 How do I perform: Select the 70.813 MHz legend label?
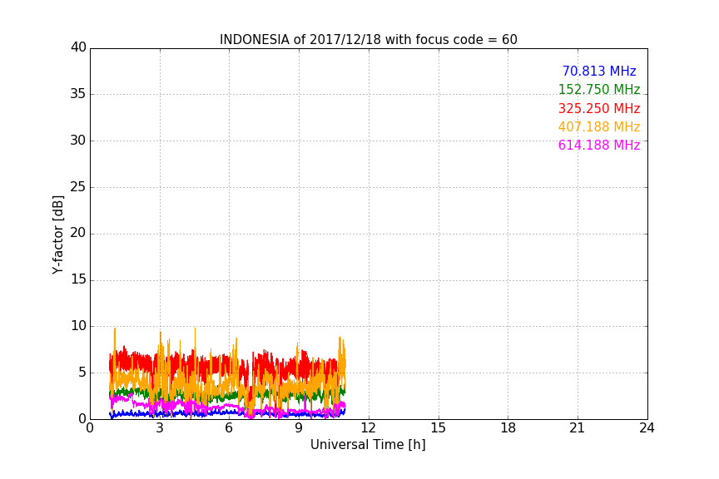pos(599,71)
